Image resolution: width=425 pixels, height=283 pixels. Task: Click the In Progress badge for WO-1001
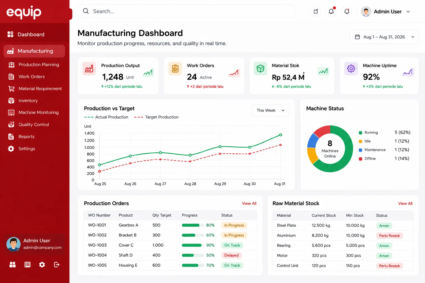click(234, 225)
